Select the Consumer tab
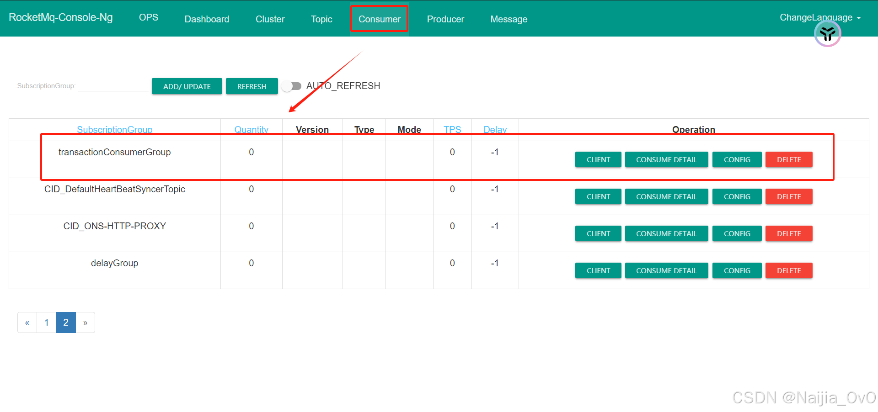 point(379,19)
